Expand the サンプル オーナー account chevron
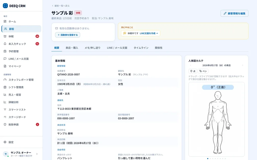Viewport: 257px width, 160px height. (37, 154)
